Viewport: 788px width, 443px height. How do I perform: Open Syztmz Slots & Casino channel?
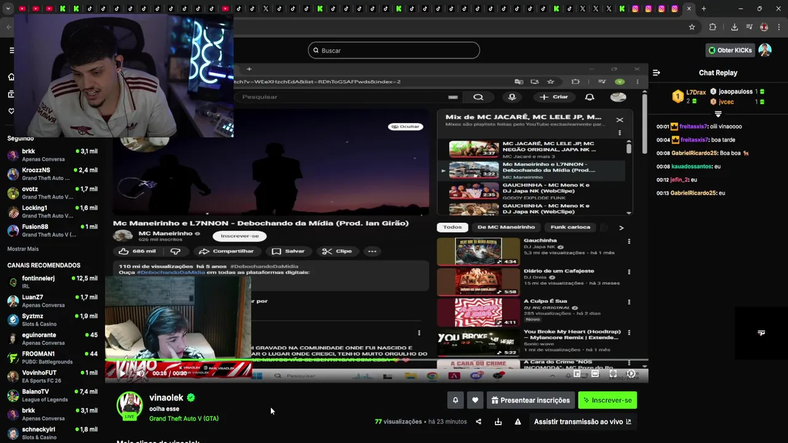tap(52, 320)
